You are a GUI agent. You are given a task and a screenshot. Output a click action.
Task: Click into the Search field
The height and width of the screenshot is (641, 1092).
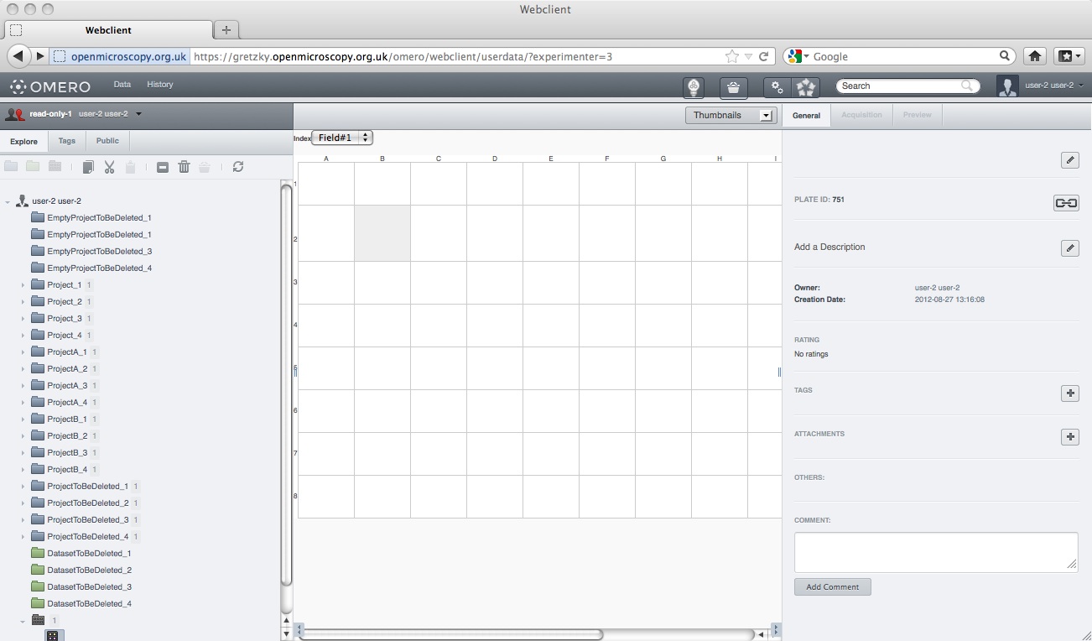[899, 86]
